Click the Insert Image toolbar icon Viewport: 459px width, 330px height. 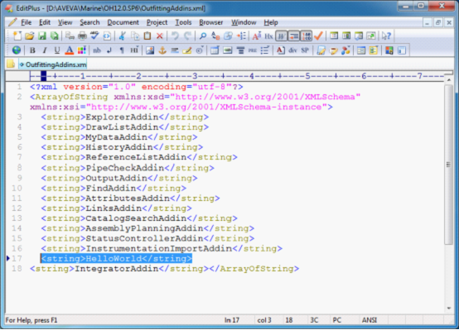150,50
